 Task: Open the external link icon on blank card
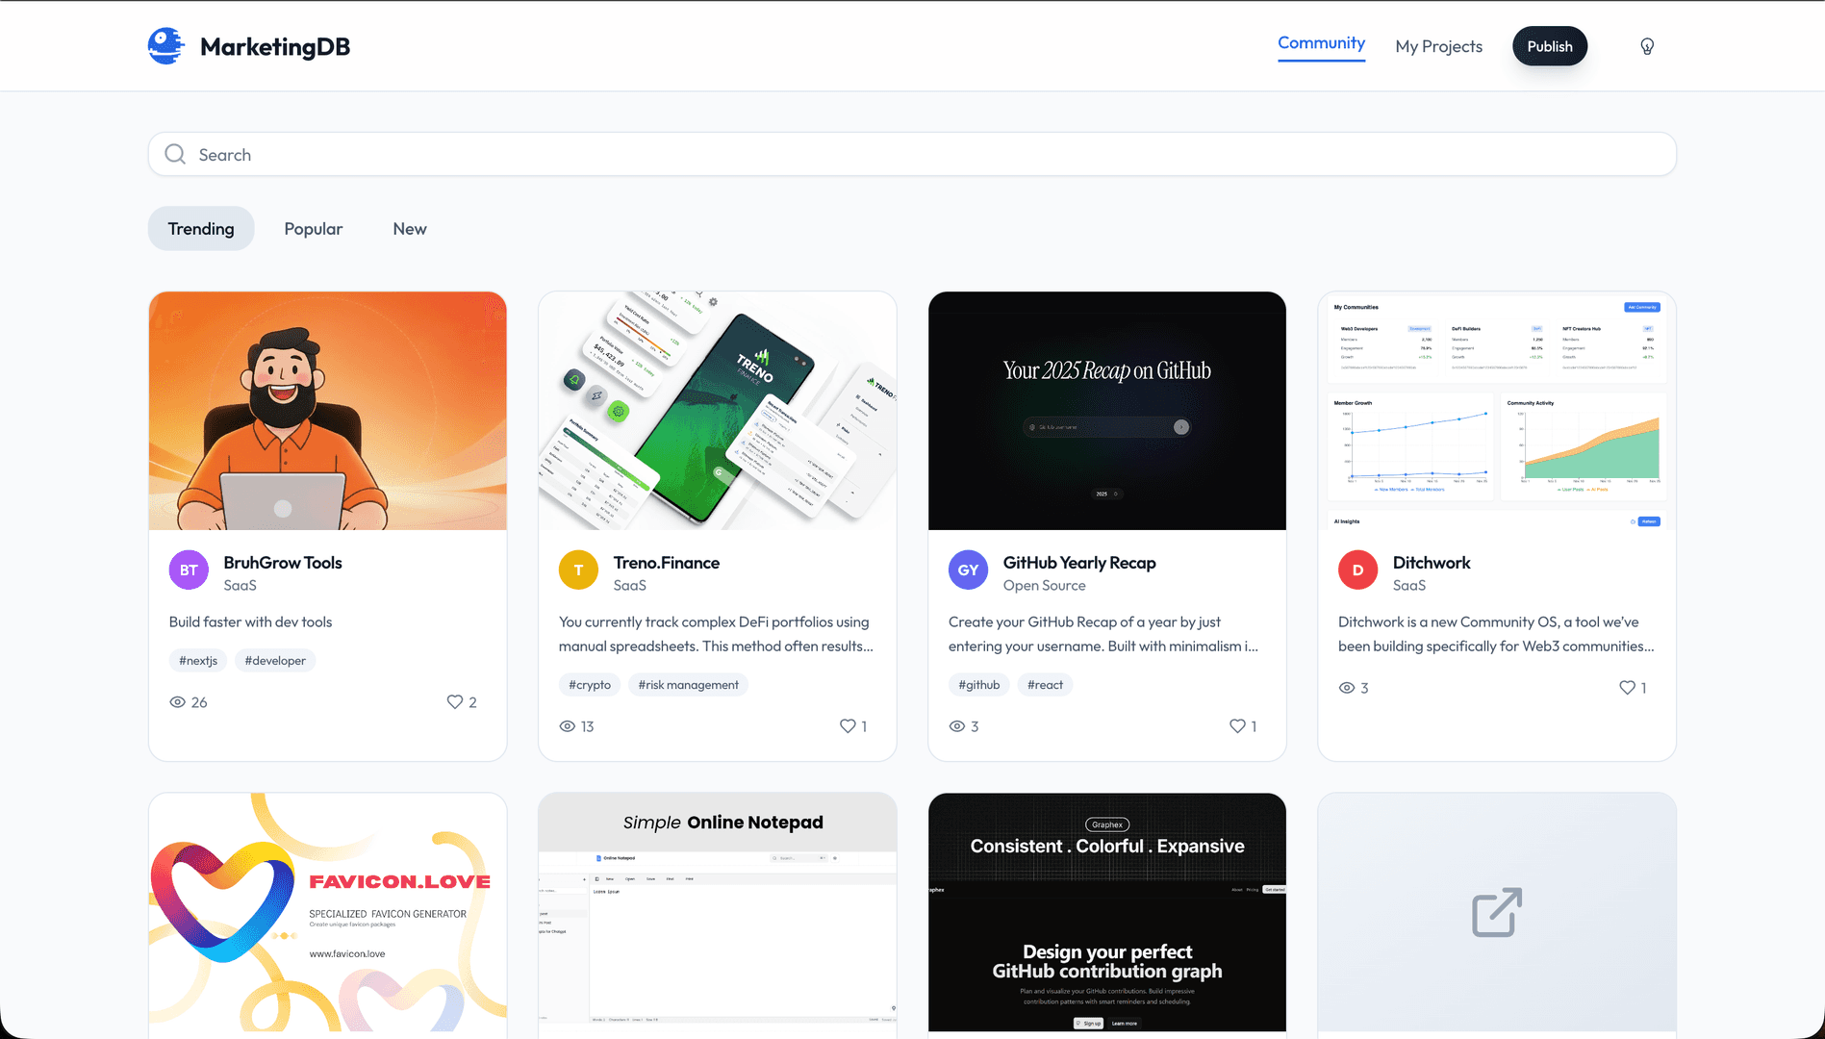[x=1495, y=912]
